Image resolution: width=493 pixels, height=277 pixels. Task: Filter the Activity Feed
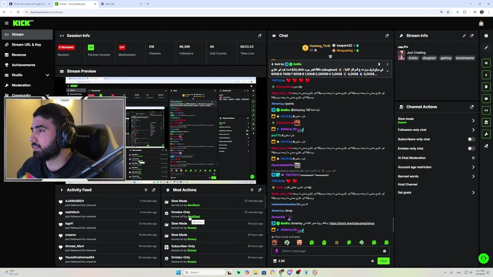click(x=146, y=190)
